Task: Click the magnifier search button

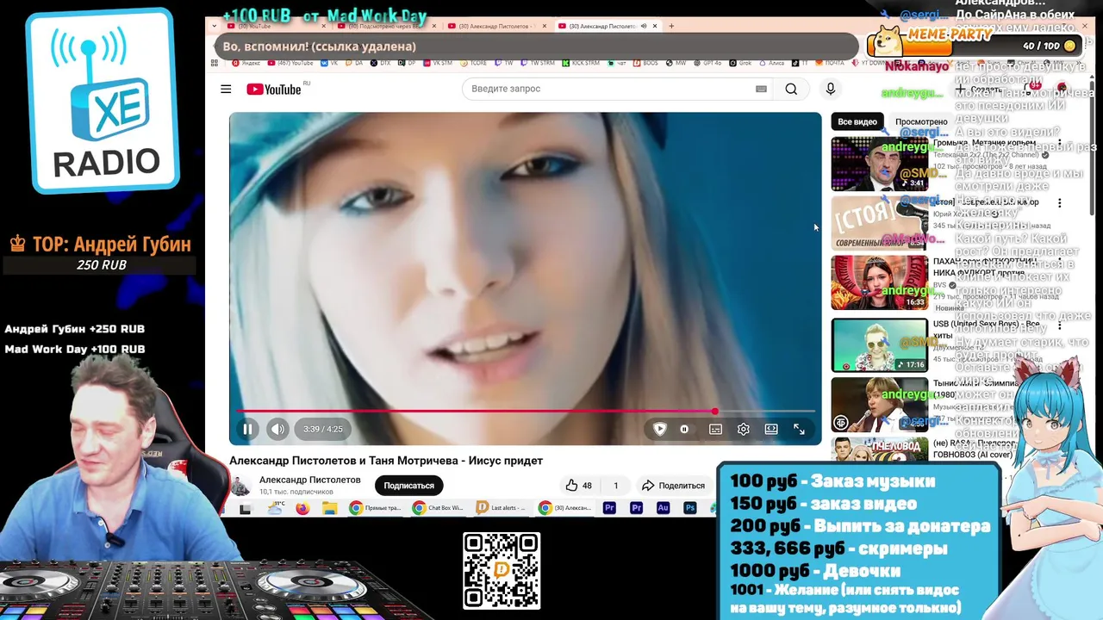Action: [791, 89]
